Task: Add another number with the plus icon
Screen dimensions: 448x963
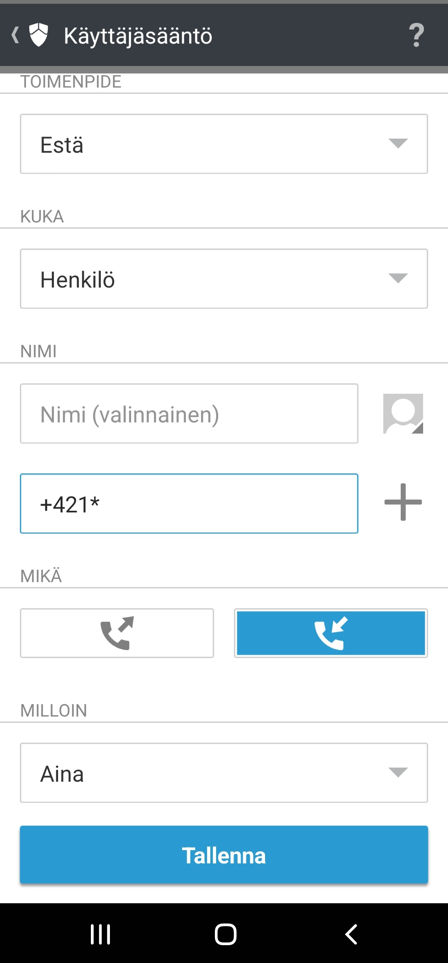Action: (x=403, y=502)
